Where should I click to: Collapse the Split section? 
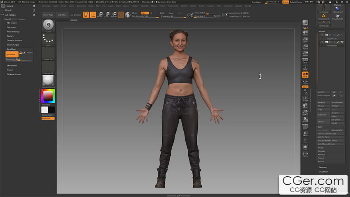[x=320, y=127]
